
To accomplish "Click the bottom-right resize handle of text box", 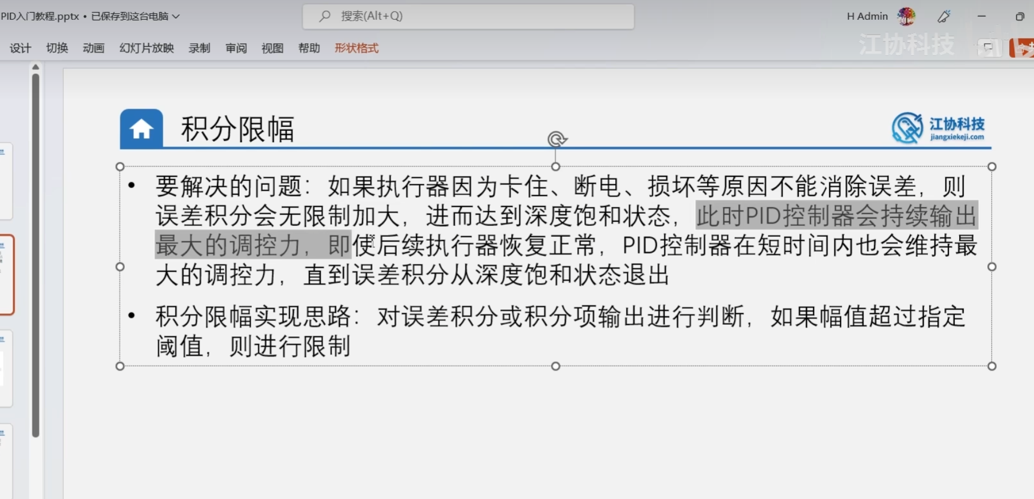I will pyautogui.click(x=992, y=366).
